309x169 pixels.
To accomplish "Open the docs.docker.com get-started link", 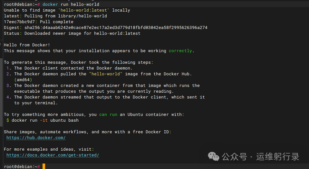I will [x=53, y=155].
